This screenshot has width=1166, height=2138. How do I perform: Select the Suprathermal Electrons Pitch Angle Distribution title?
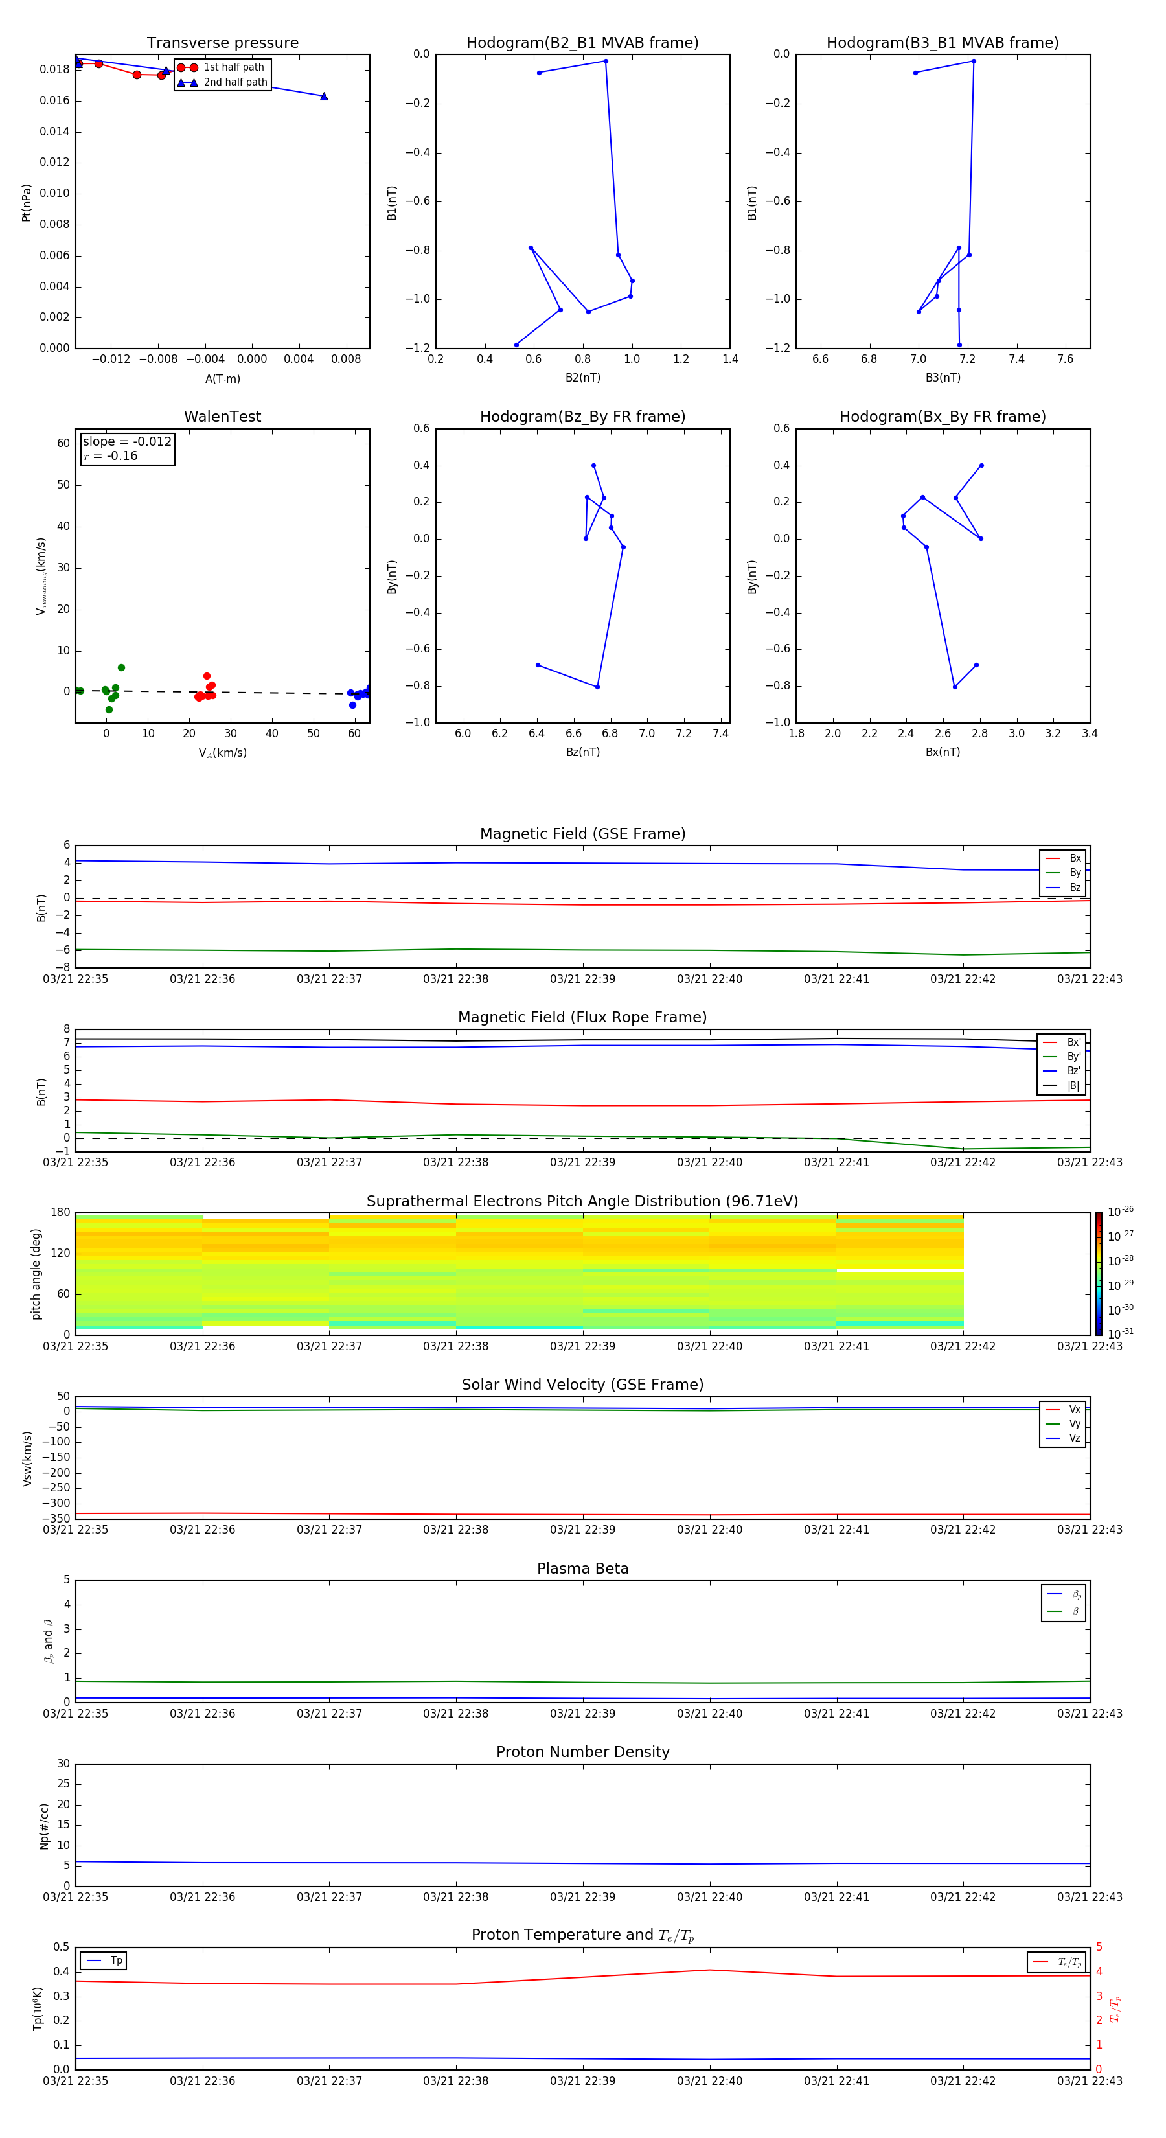click(x=582, y=1202)
